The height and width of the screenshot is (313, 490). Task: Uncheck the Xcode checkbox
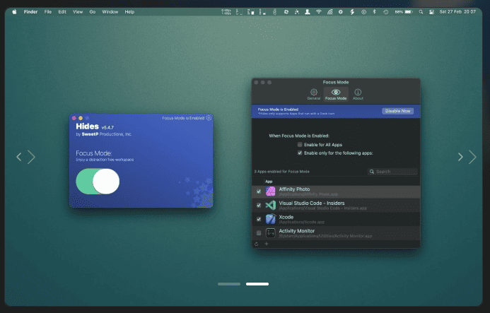(x=259, y=219)
